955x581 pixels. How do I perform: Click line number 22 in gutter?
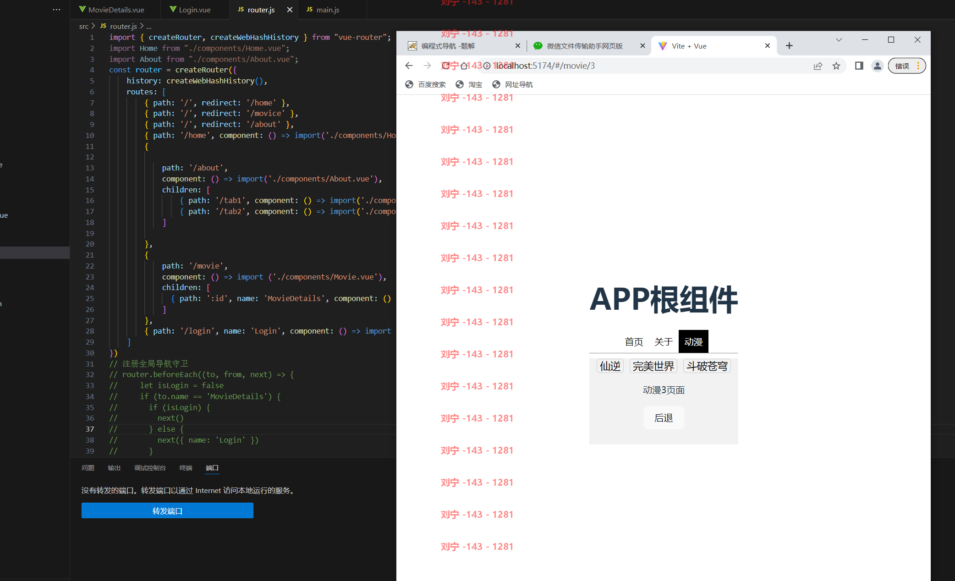pyautogui.click(x=90, y=266)
